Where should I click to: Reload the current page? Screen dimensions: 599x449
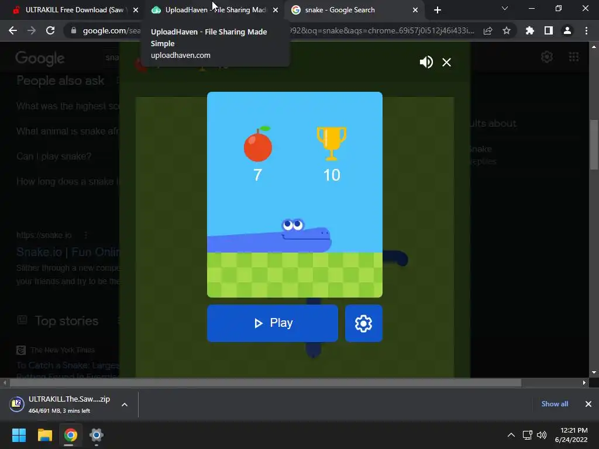tap(50, 30)
